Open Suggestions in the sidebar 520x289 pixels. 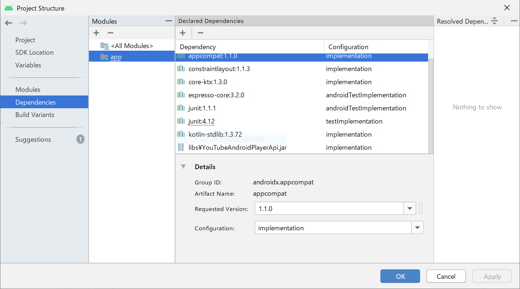(33, 140)
